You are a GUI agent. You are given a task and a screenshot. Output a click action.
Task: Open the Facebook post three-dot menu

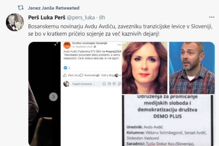pyautogui.click(x=119, y=45)
